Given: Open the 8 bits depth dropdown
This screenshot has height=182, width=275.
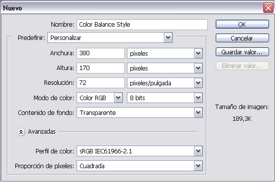Looking at the screenshot, I should coord(165,98).
